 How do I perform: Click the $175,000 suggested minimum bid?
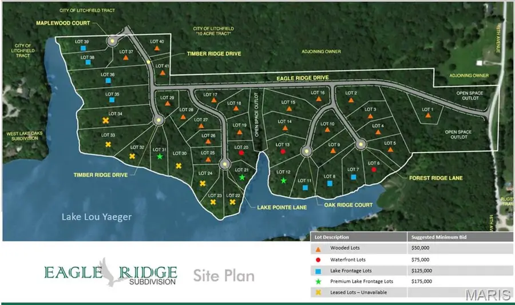422,282
